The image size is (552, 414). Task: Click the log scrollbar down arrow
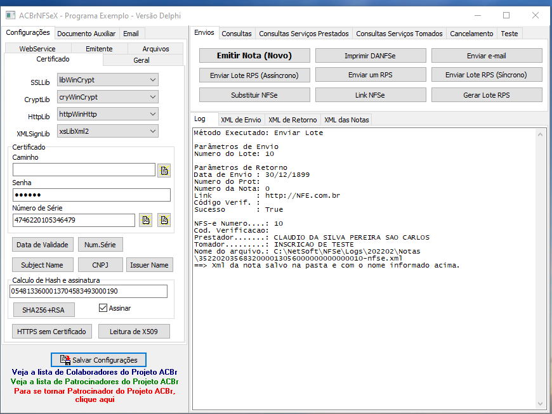coord(541,404)
